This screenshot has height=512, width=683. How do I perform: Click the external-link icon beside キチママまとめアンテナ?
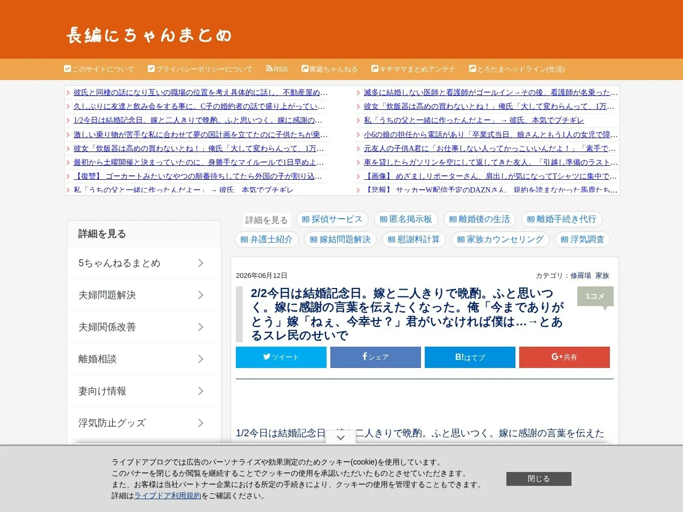pos(375,69)
